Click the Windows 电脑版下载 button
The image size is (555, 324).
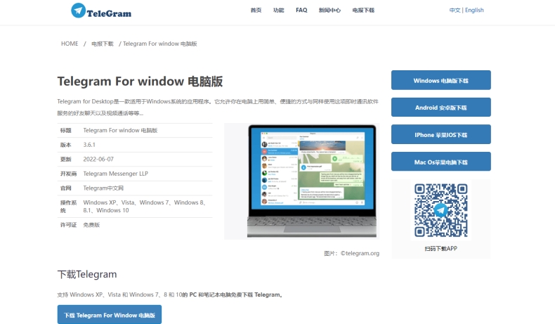pyautogui.click(x=440, y=80)
